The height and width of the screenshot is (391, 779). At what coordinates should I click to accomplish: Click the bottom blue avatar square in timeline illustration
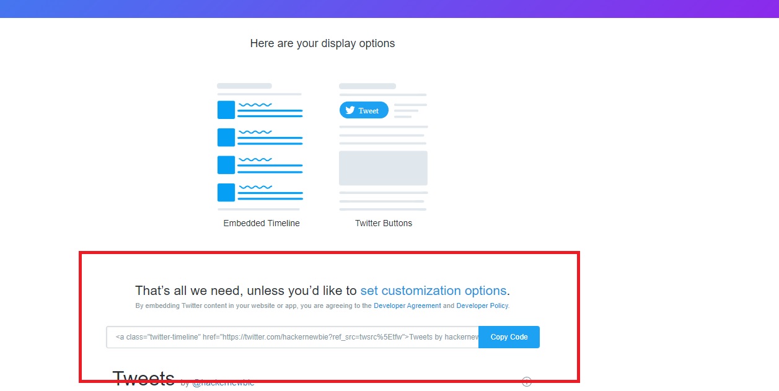click(x=226, y=193)
